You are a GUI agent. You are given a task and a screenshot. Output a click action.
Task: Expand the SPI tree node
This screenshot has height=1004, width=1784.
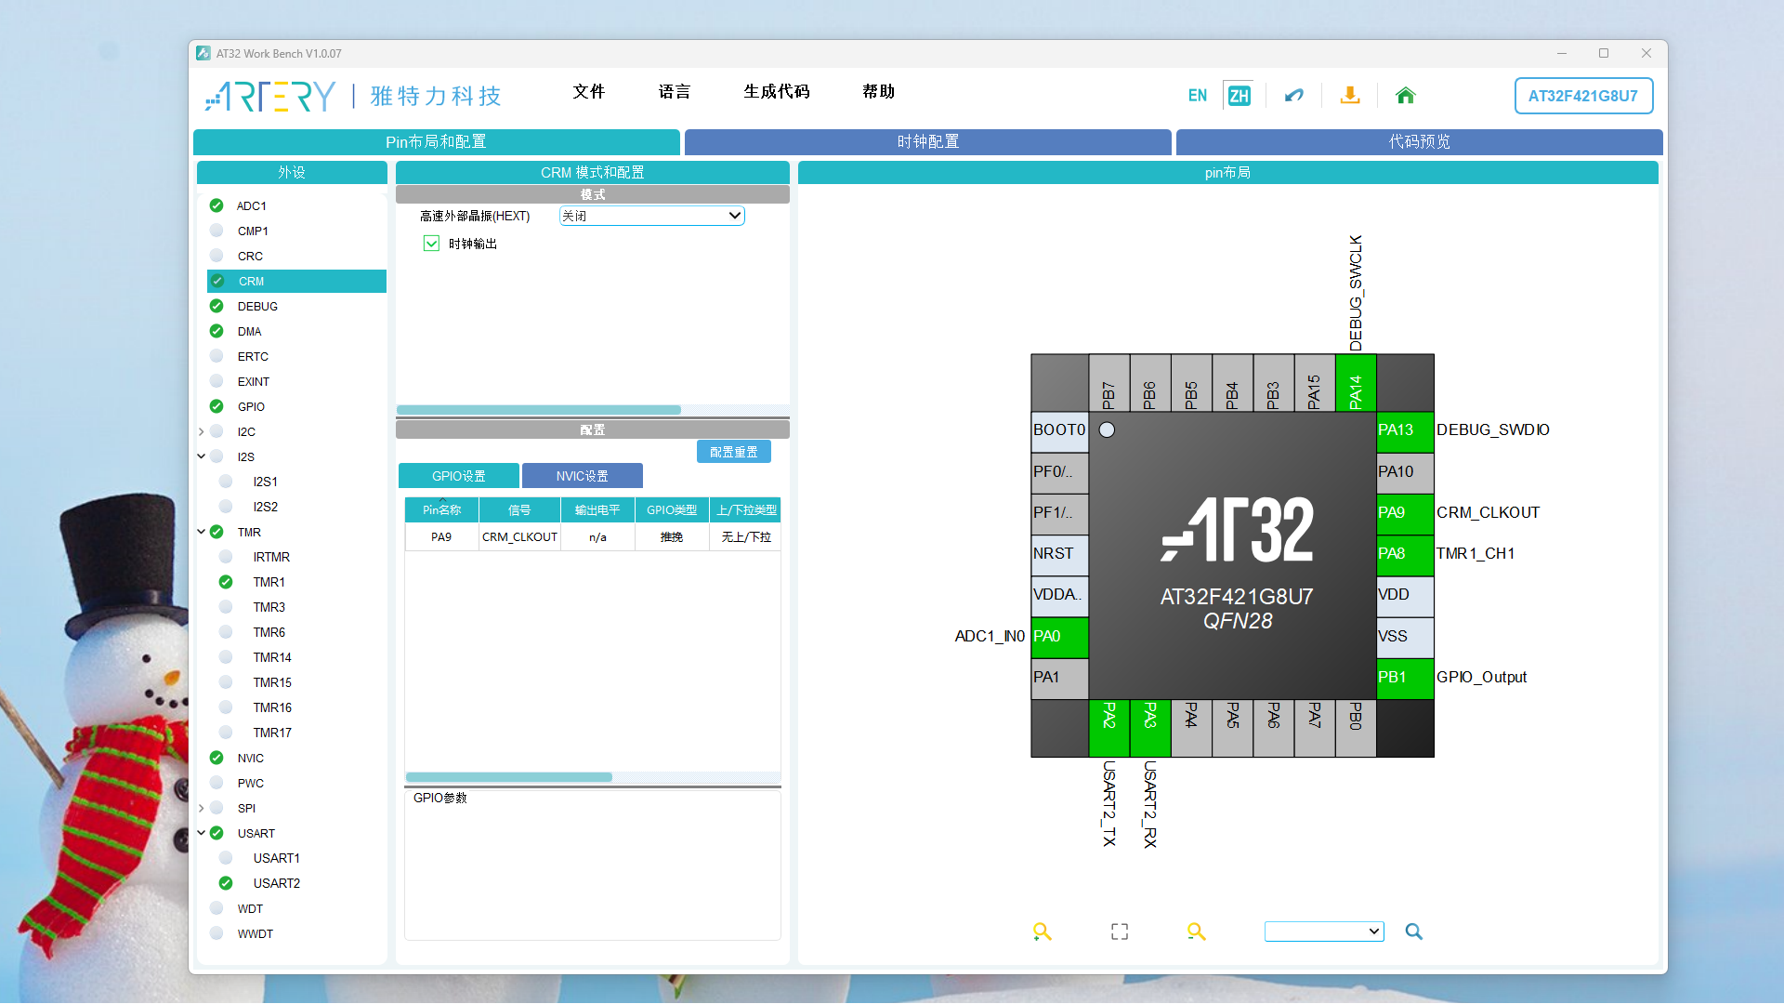coord(201,808)
